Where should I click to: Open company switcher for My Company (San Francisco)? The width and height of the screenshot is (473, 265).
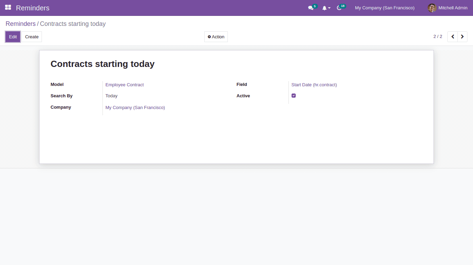click(384, 8)
